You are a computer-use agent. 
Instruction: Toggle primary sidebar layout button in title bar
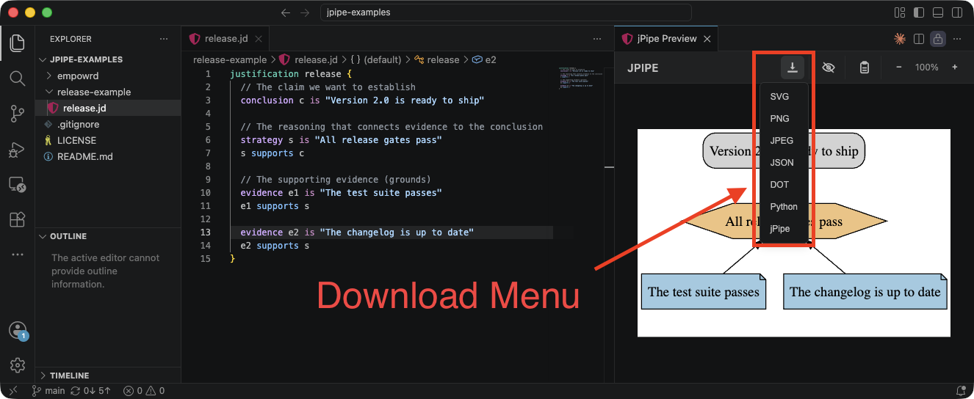pos(919,12)
